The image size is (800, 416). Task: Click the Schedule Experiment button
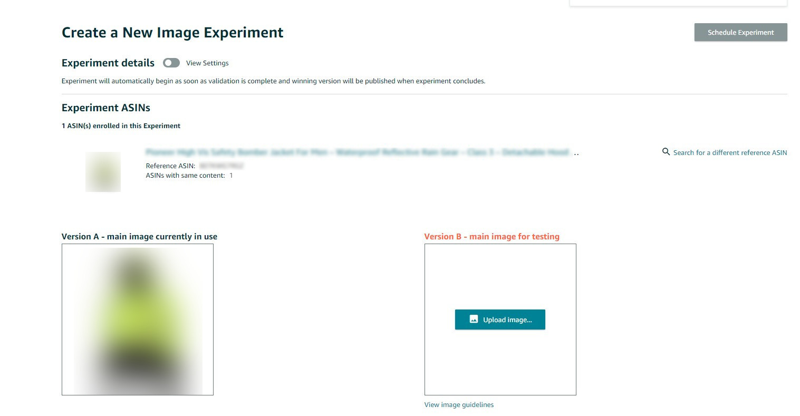740,32
